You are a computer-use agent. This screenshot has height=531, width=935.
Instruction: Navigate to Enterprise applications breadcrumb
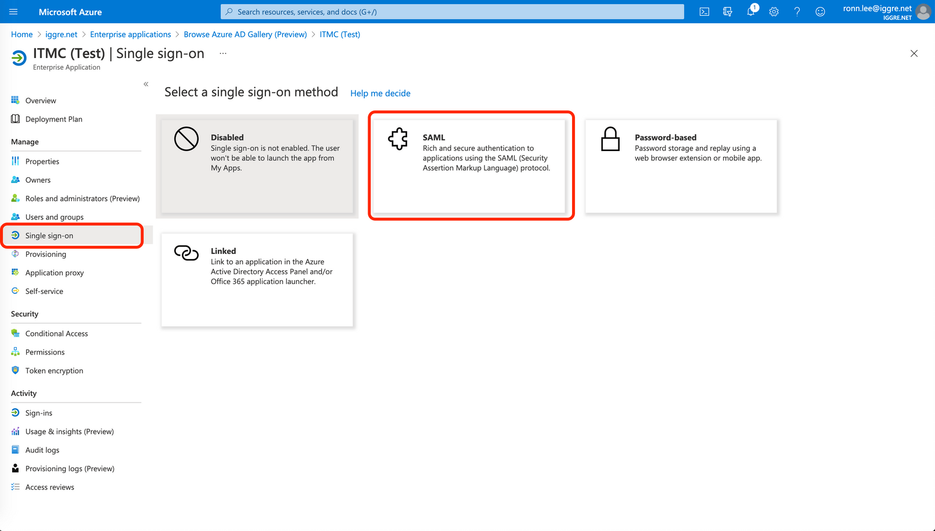[131, 34]
